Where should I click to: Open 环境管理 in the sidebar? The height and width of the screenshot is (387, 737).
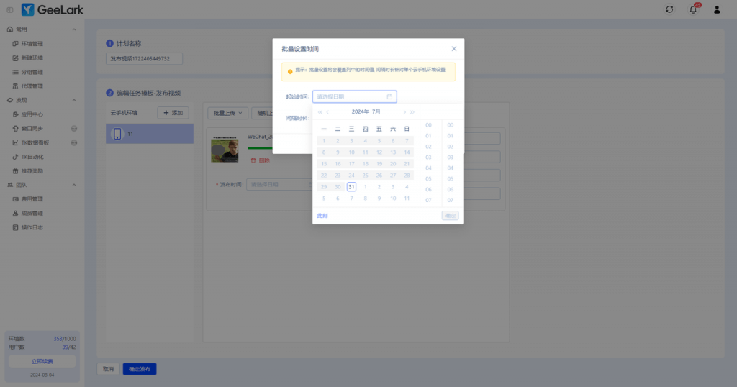[32, 43]
